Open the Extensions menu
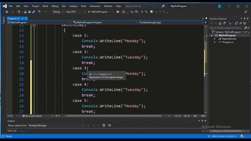The image size is (251, 141). (x=95, y=6)
